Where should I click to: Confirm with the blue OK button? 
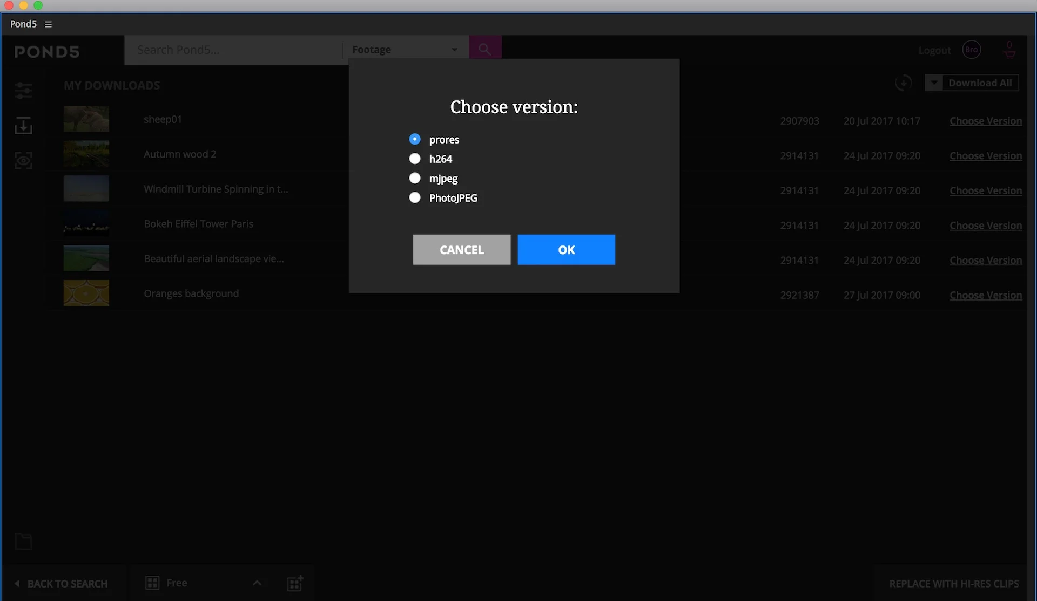(566, 250)
